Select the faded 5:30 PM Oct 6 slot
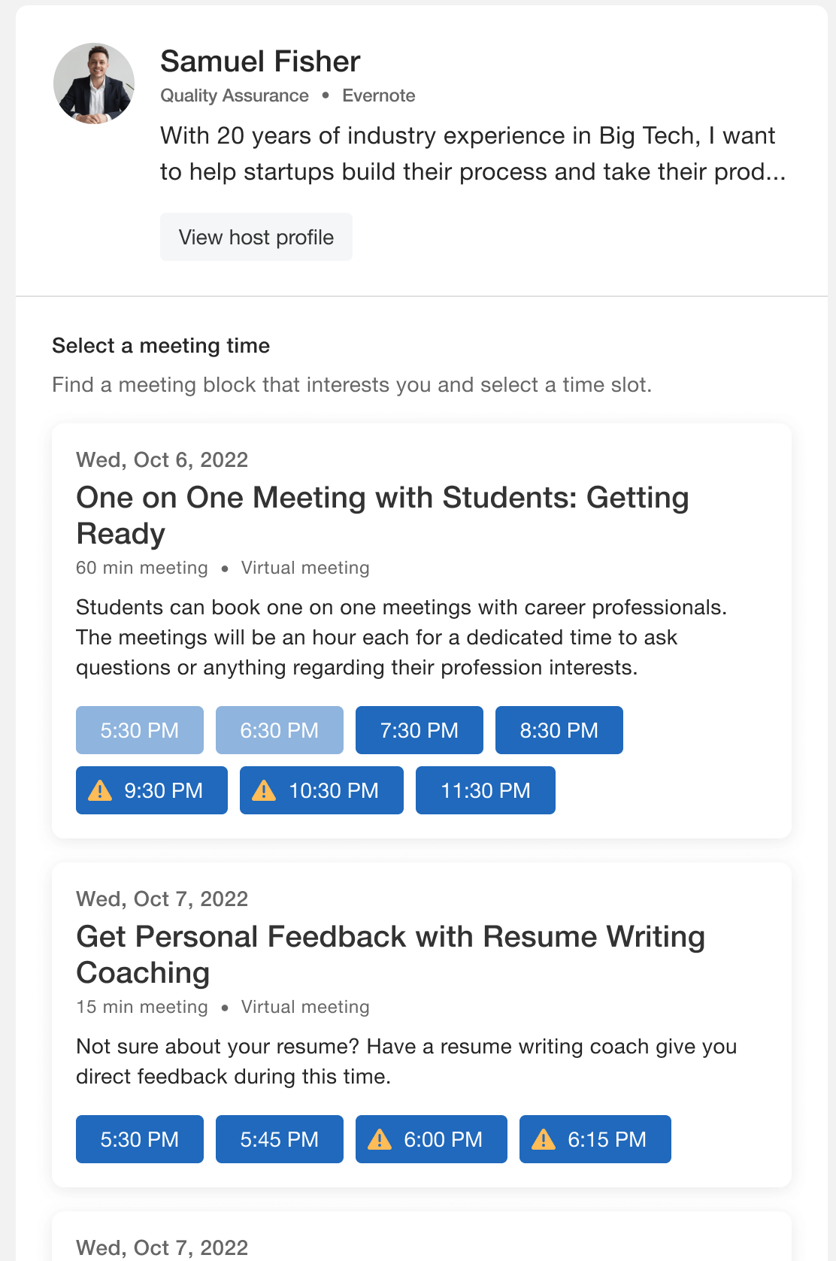The height and width of the screenshot is (1261, 836). (x=139, y=730)
